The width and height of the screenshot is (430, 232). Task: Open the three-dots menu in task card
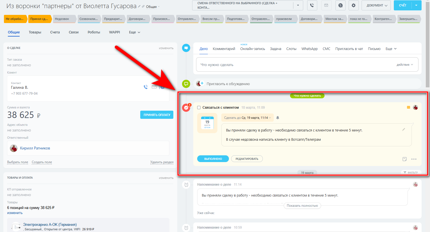pyautogui.click(x=414, y=159)
